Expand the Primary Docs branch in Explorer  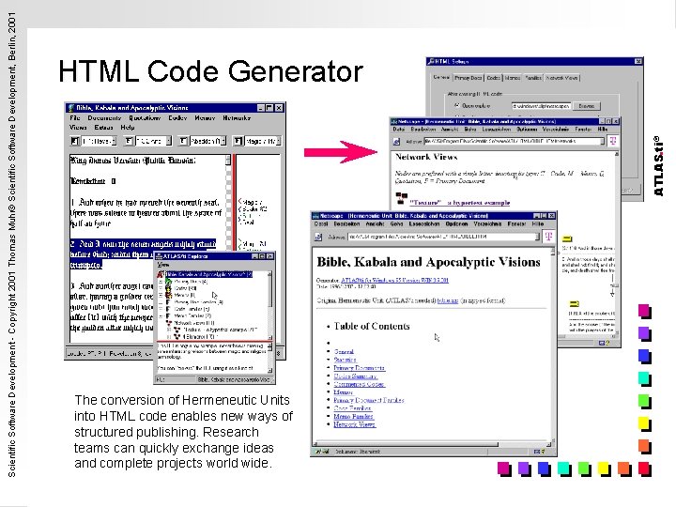pyautogui.click(x=161, y=282)
